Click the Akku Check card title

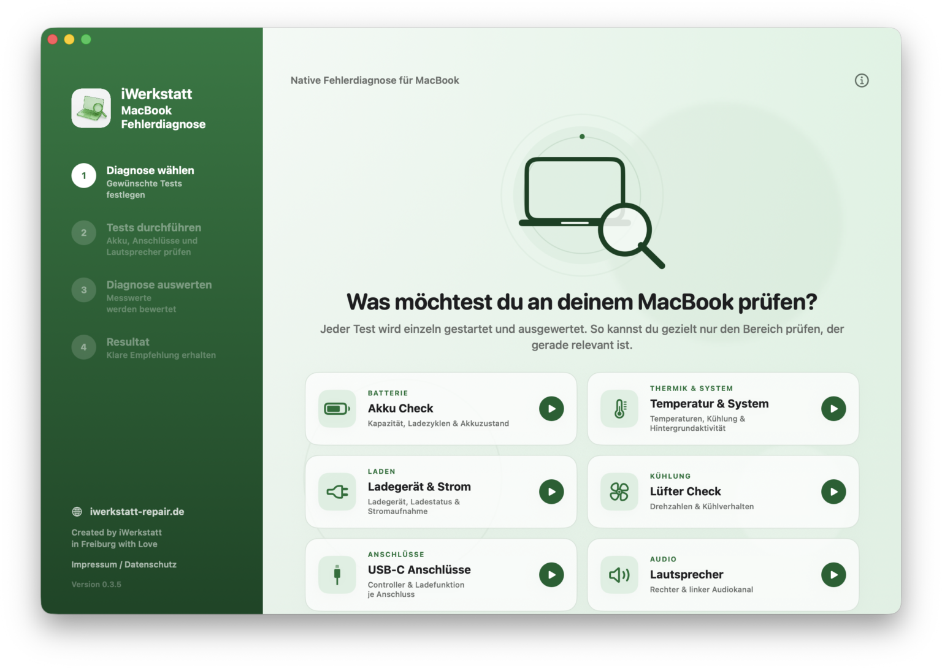(x=400, y=408)
